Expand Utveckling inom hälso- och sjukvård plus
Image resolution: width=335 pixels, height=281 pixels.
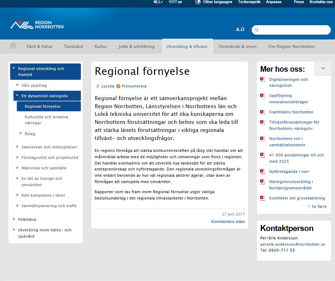[14, 230]
